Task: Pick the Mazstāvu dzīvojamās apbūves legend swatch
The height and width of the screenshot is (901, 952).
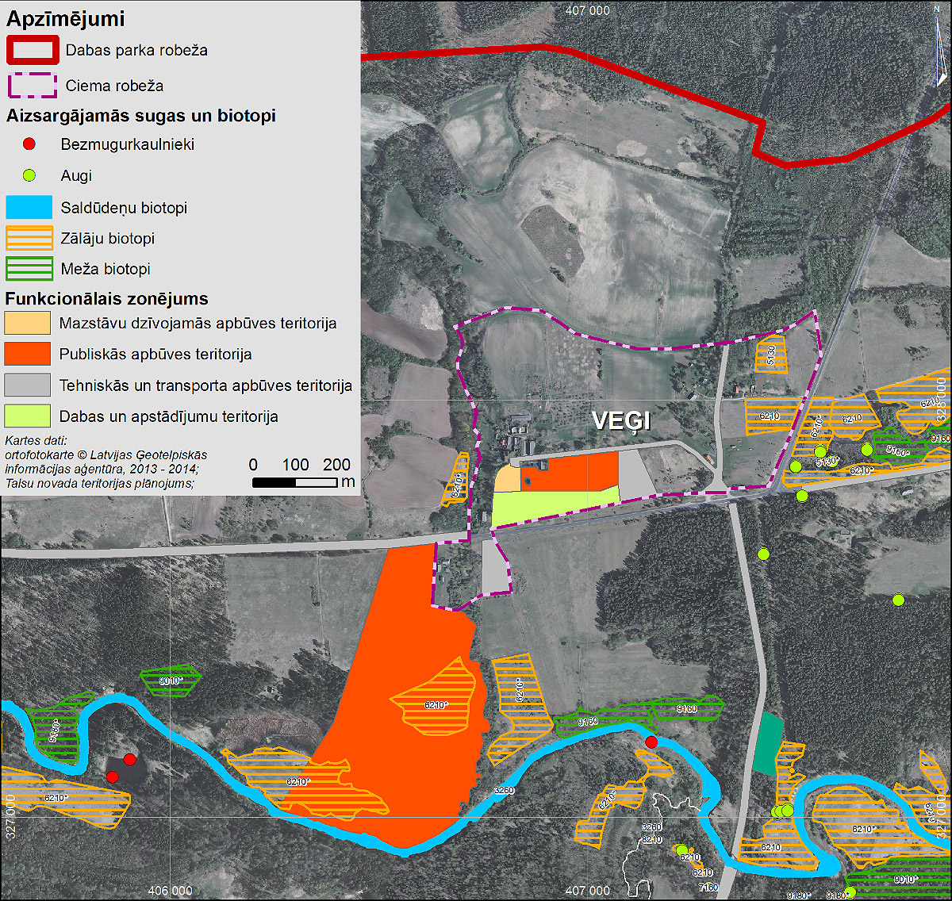Action: click(x=28, y=324)
